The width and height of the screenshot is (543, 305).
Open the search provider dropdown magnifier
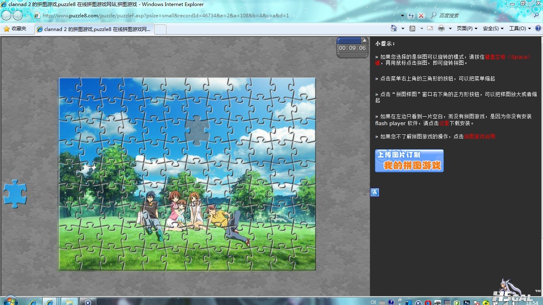(537, 16)
